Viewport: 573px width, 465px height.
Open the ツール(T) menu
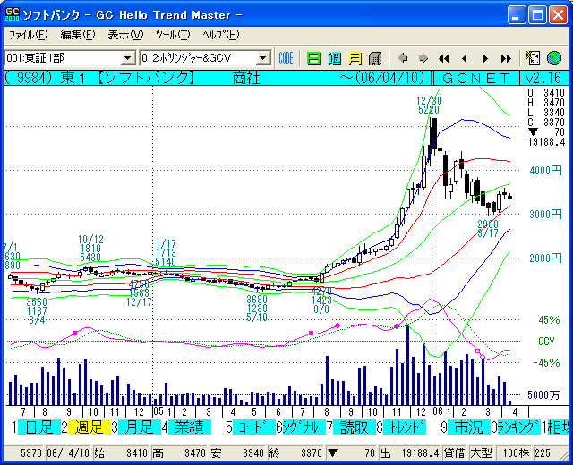[x=173, y=35]
